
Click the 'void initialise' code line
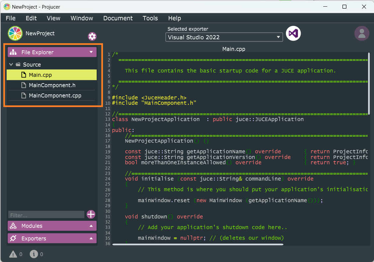[x=219, y=179]
